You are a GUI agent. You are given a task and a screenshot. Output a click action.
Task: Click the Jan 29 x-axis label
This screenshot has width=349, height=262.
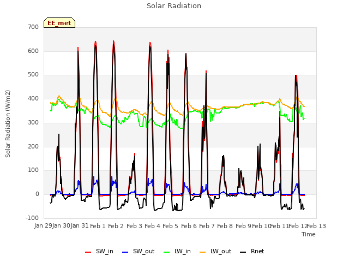coord(43,226)
